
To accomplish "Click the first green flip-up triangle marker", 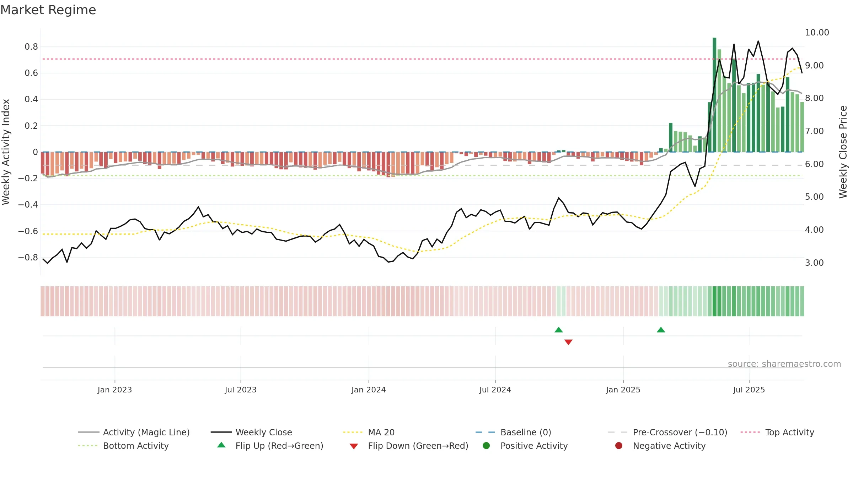I will coord(559,330).
